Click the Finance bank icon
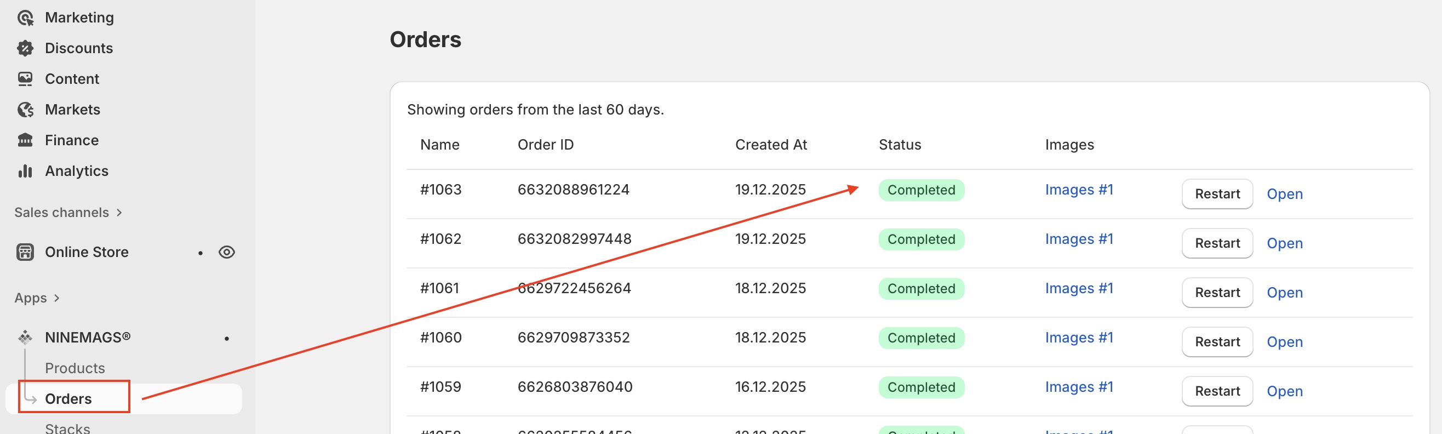Viewport: 1442px width, 434px height. (25, 140)
